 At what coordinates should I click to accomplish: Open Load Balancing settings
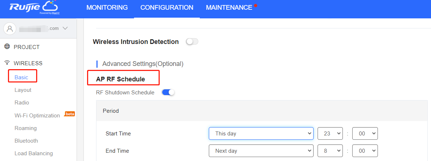tap(34, 153)
